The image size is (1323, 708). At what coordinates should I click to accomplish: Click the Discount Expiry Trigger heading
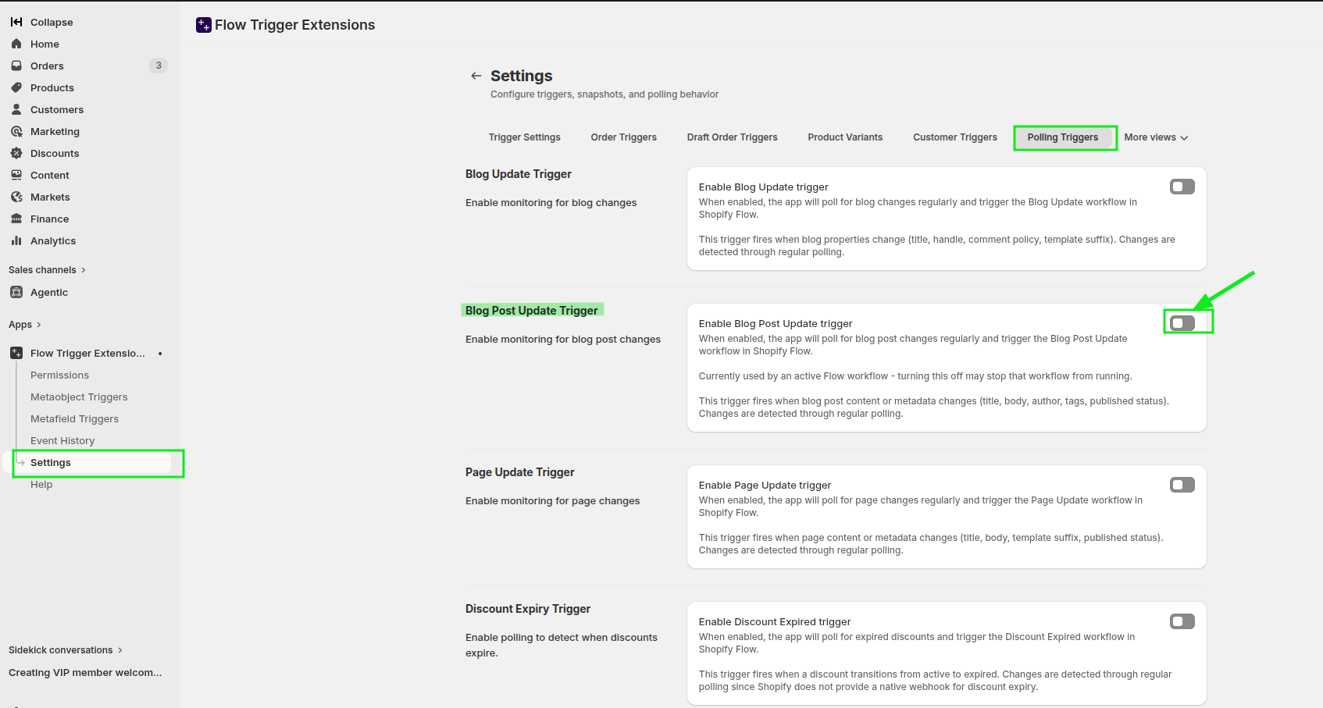[528, 609]
